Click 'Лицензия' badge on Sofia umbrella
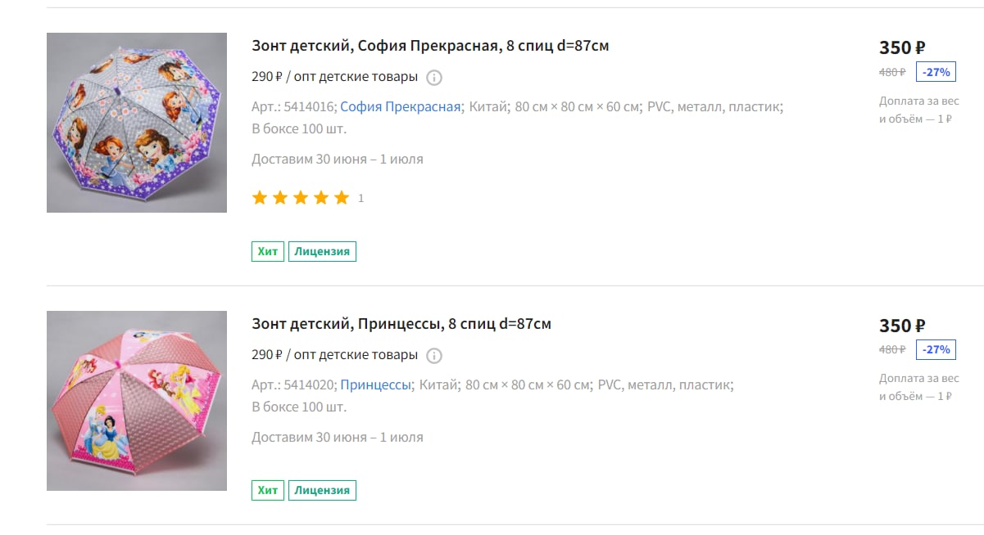 click(x=322, y=251)
